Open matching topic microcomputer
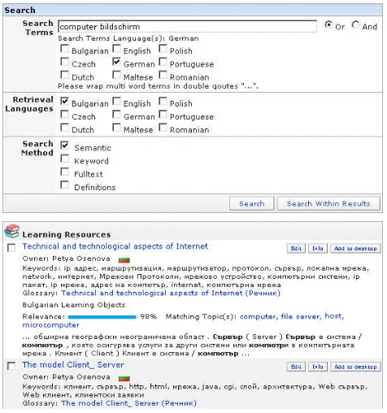The height and width of the screenshot is (413, 387). click(50, 324)
